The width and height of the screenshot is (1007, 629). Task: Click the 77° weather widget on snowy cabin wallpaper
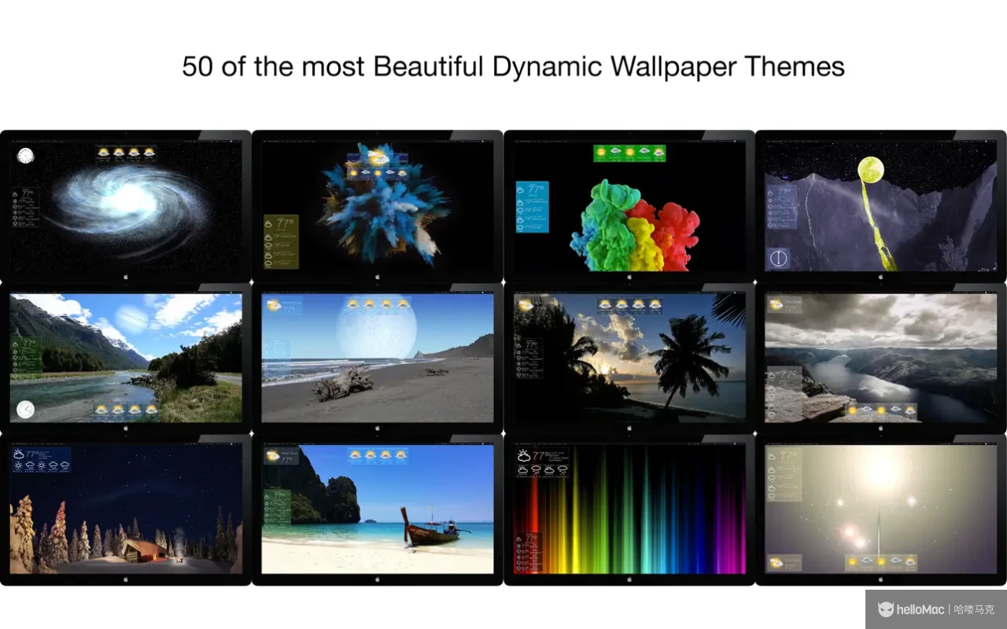coord(41,460)
